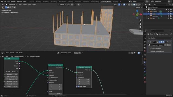Collapse the Instance on Points node
173x97 pixels.
coord(49,65)
